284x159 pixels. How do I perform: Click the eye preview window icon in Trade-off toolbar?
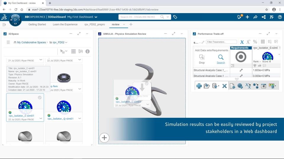264,86
